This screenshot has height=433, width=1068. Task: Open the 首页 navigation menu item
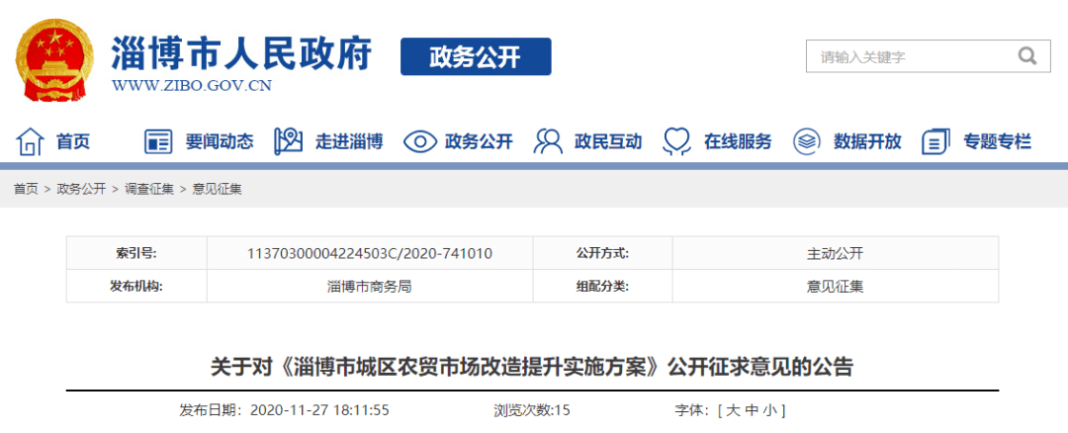(73, 141)
